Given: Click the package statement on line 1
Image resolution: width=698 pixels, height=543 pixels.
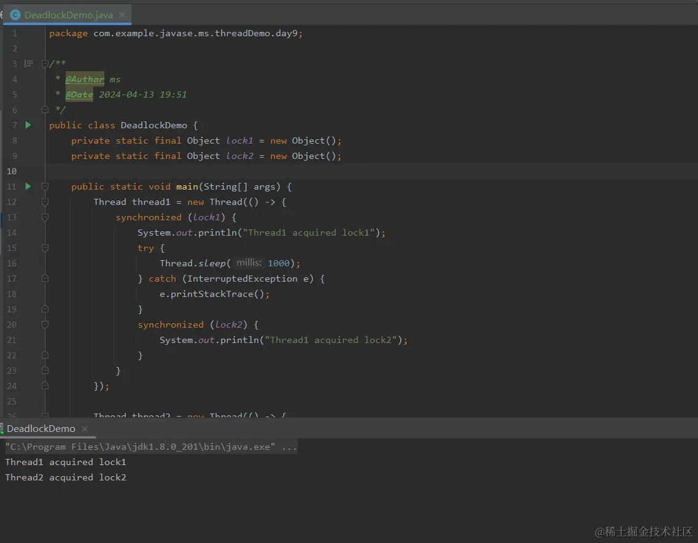Looking at the screenshot, I should (176, 33).
